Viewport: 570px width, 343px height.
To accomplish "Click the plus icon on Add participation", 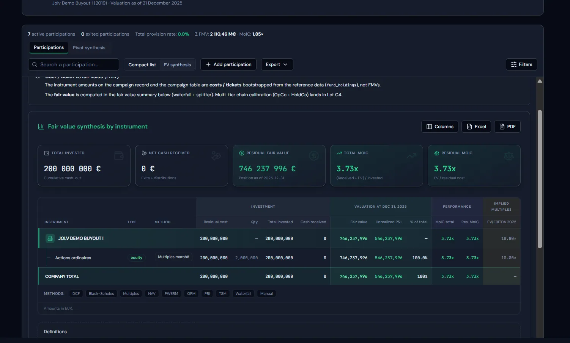I will point(208,64).
